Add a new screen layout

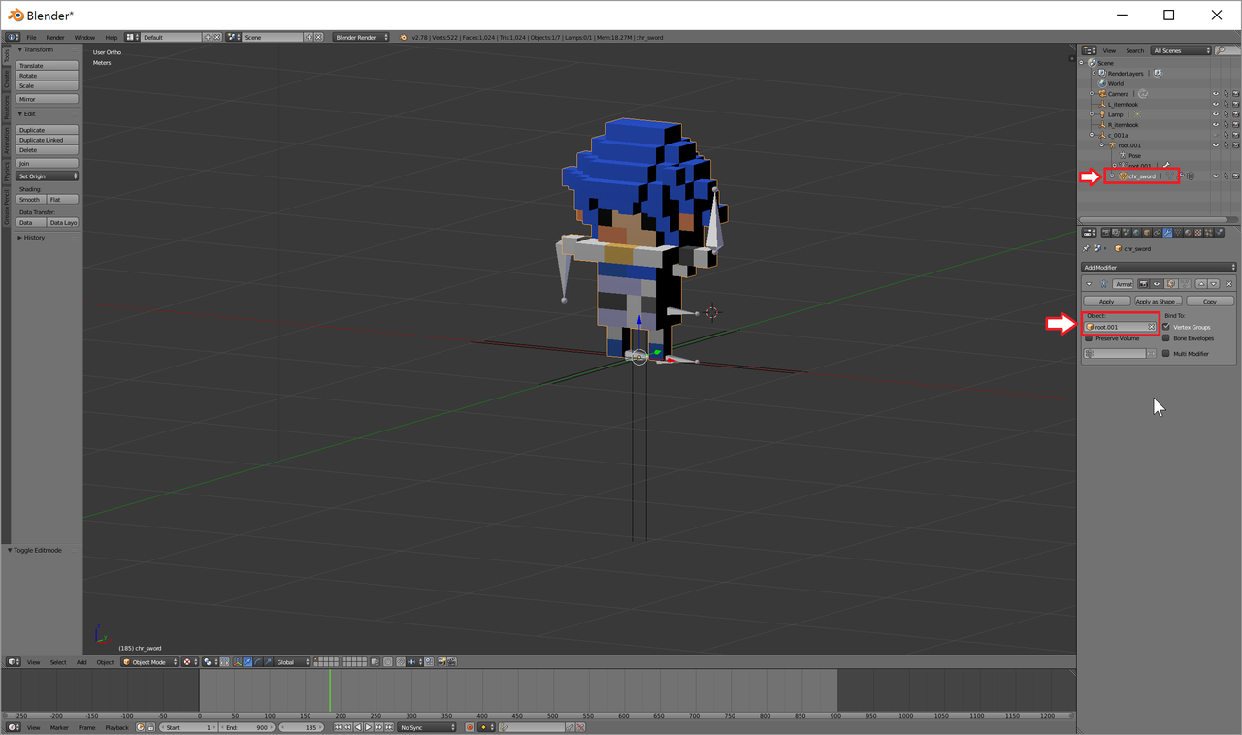[x=208, y=37]
